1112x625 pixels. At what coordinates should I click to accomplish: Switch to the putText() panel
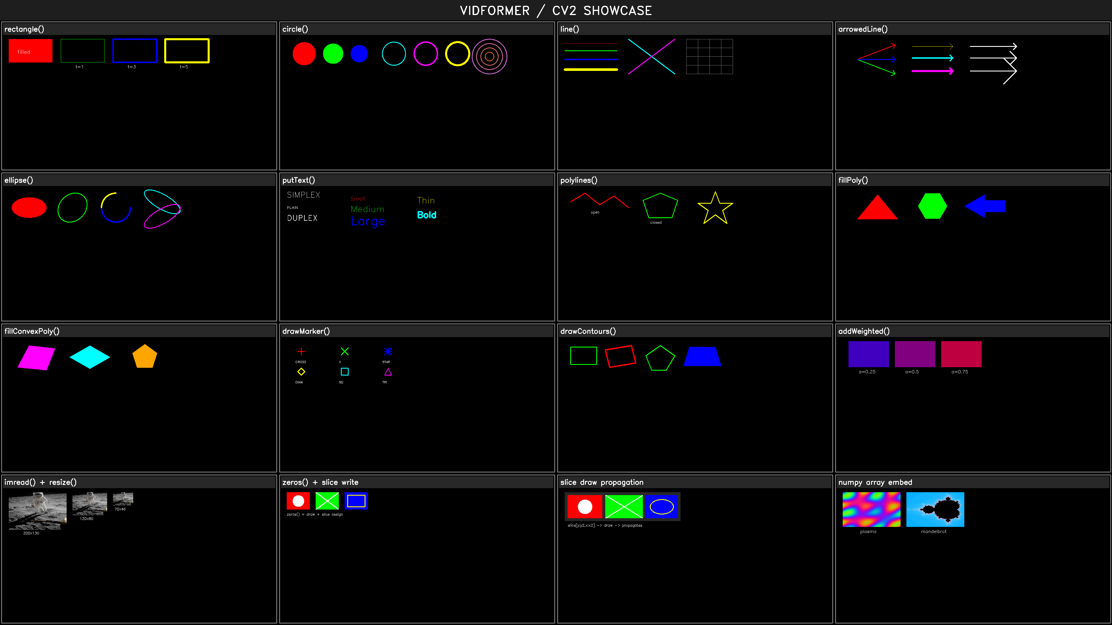[x=299, y=180]
